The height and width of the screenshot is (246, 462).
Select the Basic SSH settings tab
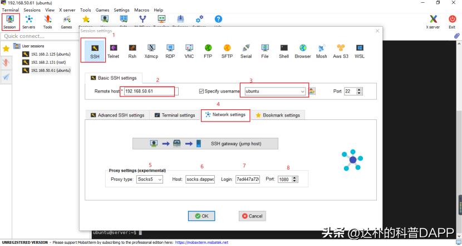[x=114, y=78]
